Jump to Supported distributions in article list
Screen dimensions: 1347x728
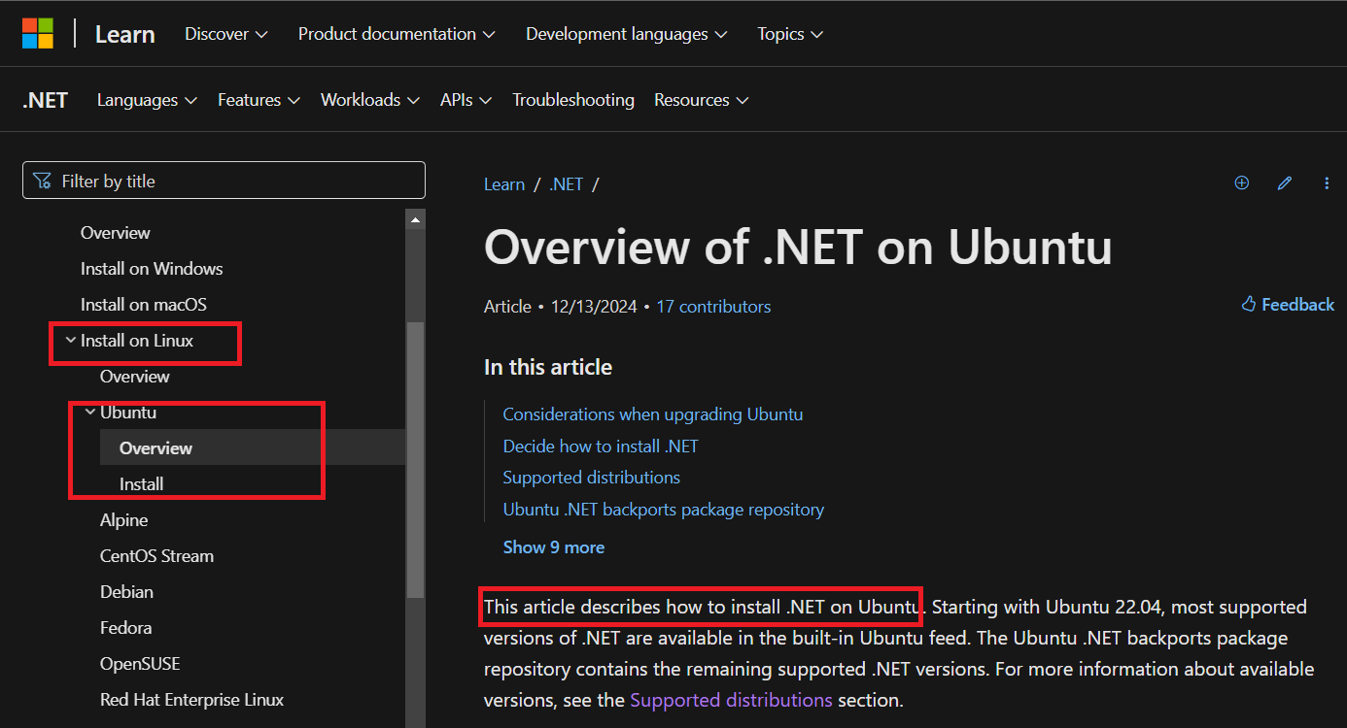[591, 478]
